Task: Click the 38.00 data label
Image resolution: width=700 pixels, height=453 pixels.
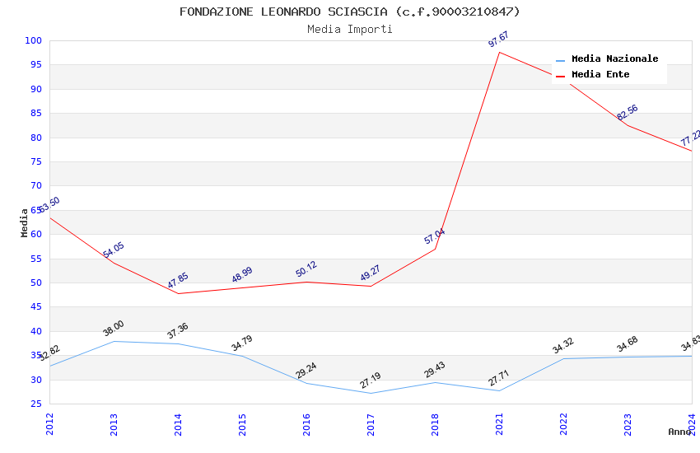Action: [114, 328]
